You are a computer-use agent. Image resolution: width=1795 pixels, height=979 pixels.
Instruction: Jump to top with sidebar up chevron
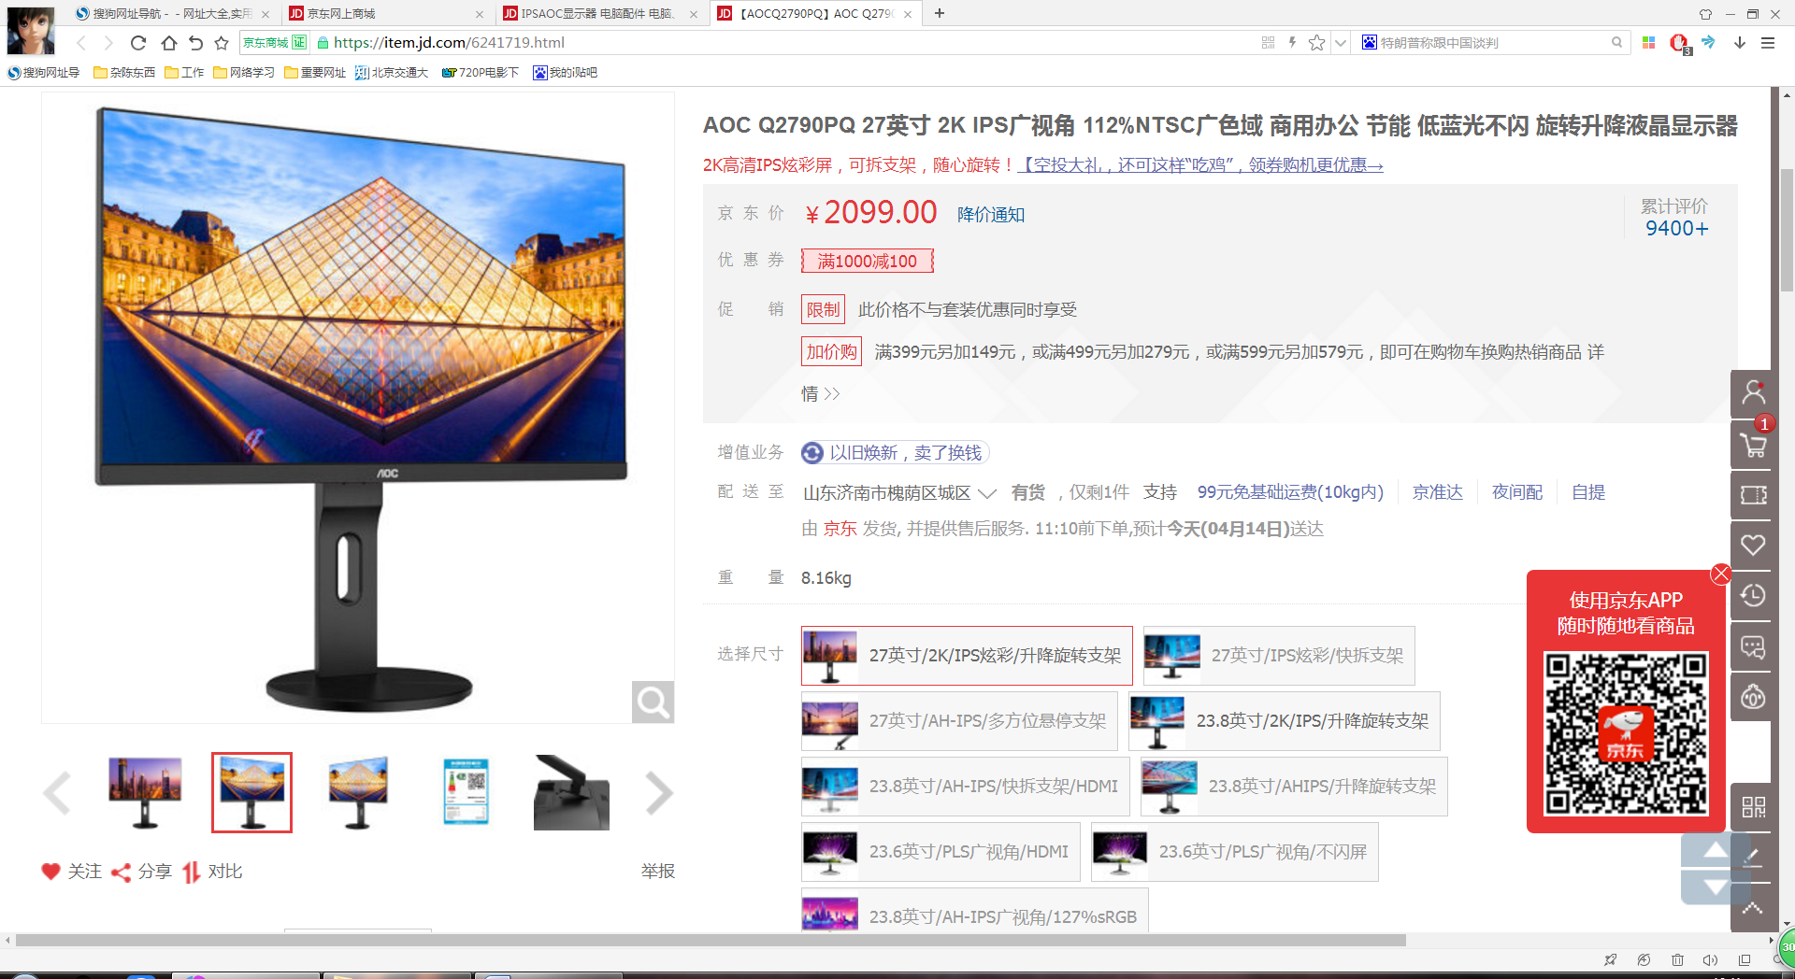coord(1753,906)
